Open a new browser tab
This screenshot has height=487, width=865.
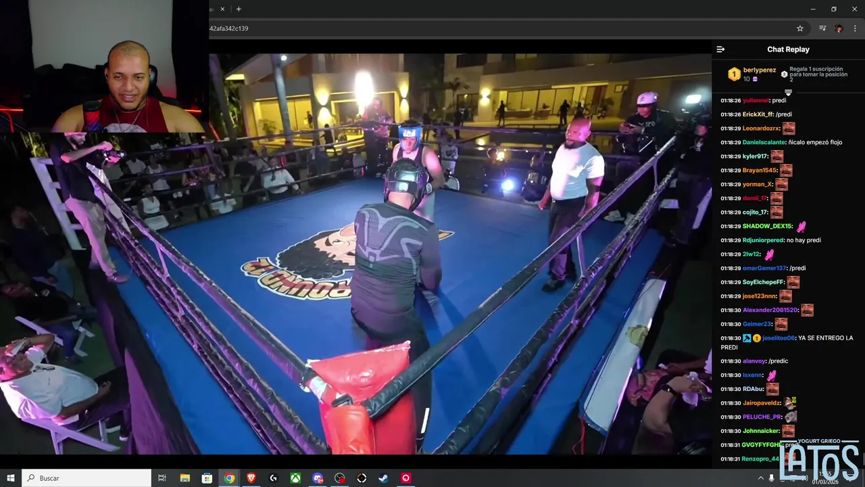click(x=239, y=9)
